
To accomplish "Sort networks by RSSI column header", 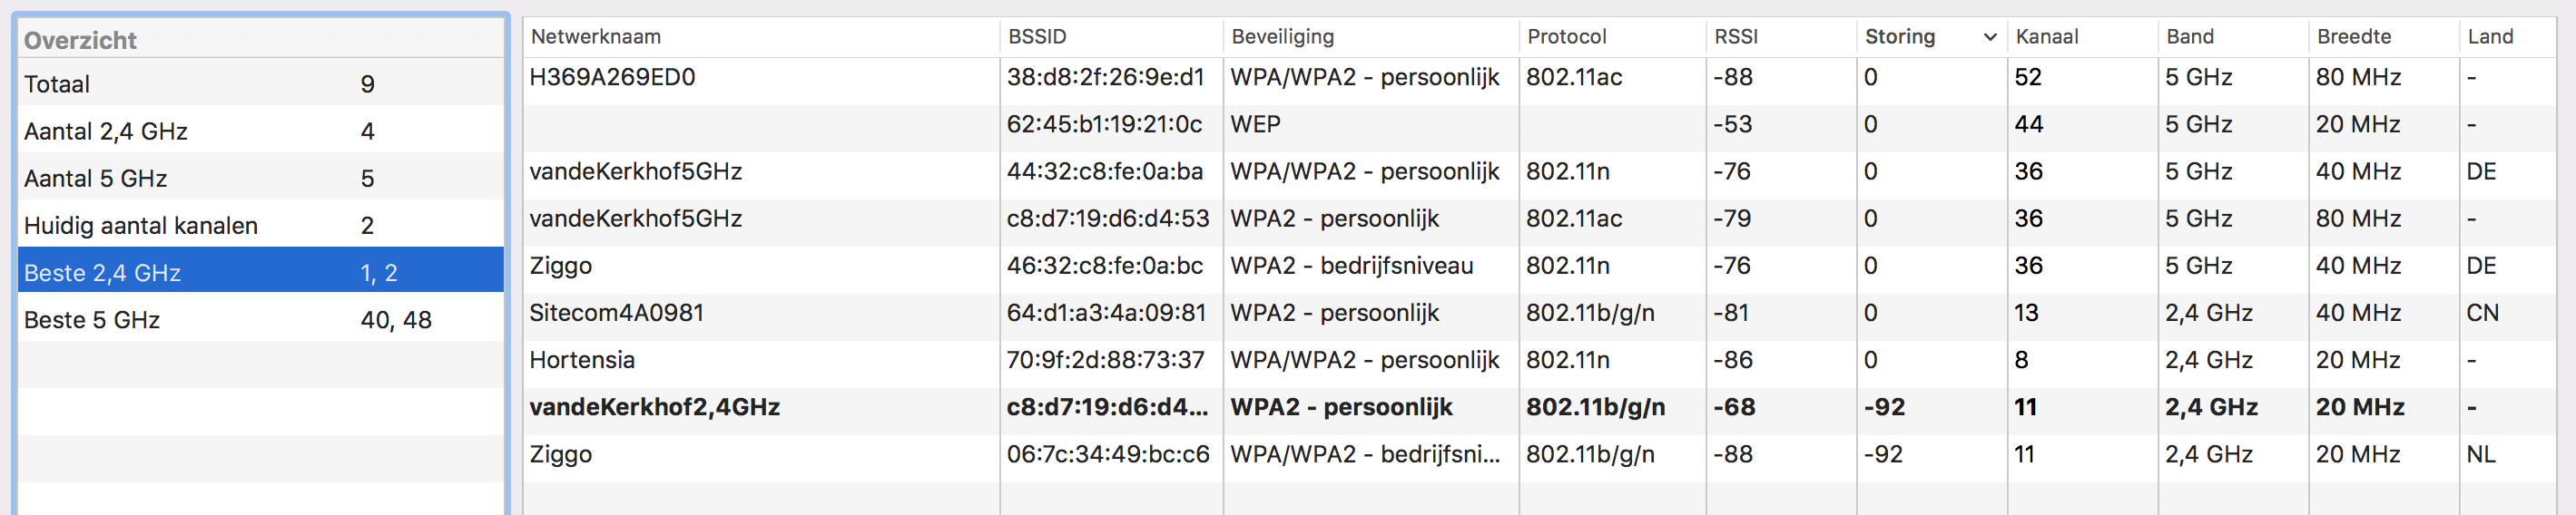I will coord(1736,37).
